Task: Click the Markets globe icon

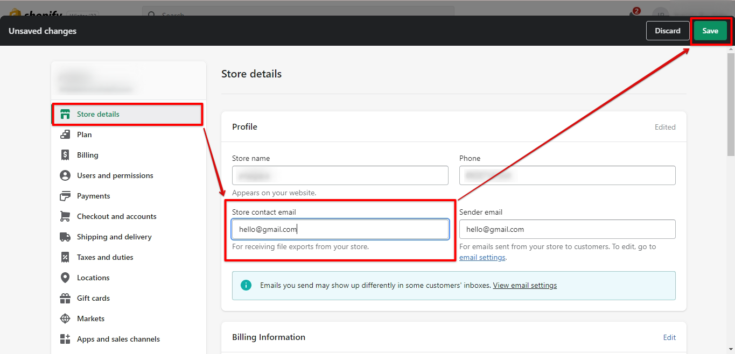Action: point(65,318)
